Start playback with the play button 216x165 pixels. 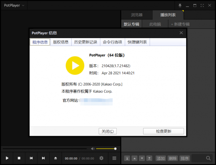[7, 158]
